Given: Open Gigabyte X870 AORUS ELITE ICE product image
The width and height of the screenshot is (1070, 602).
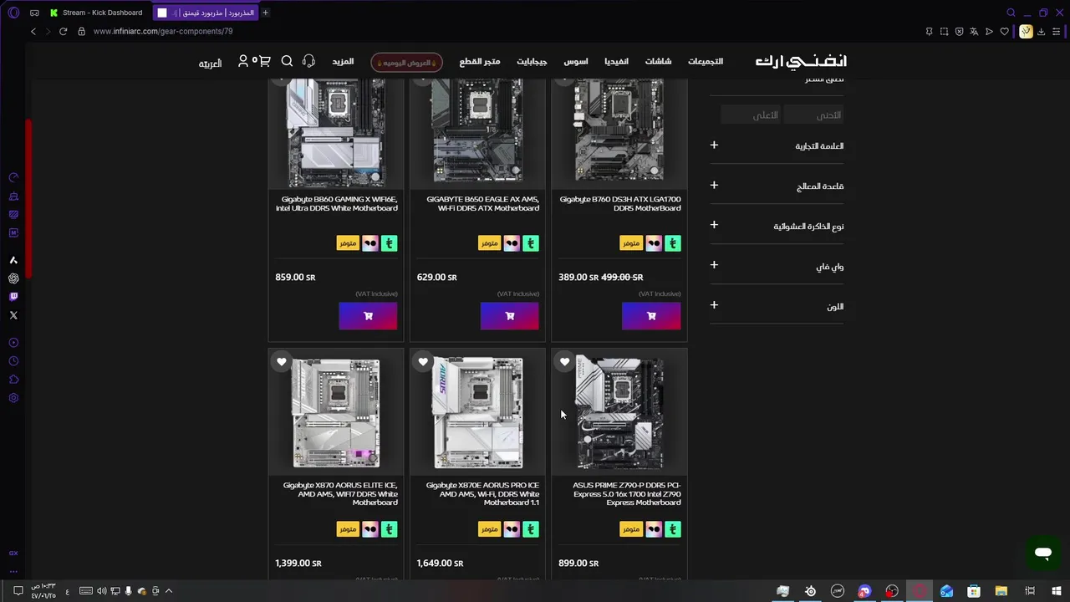Looking at the screenshot, I should [x=336, y=412].
